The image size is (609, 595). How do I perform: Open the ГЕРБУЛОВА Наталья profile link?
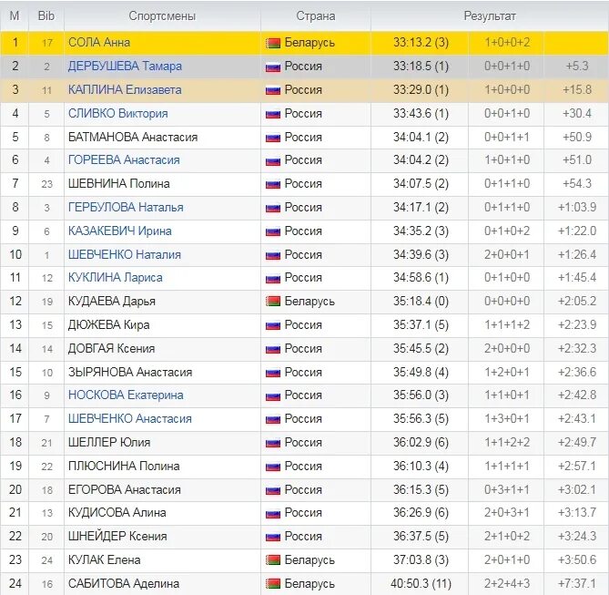126,207
